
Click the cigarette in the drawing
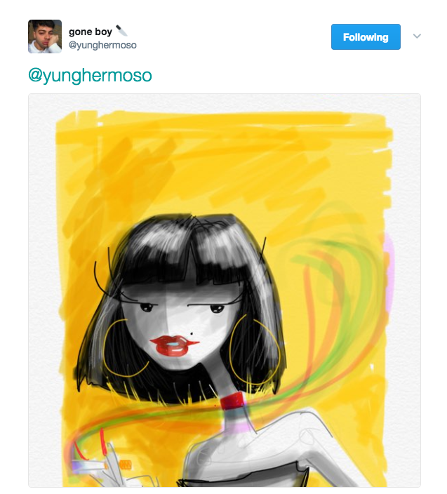tap(90, 465)
